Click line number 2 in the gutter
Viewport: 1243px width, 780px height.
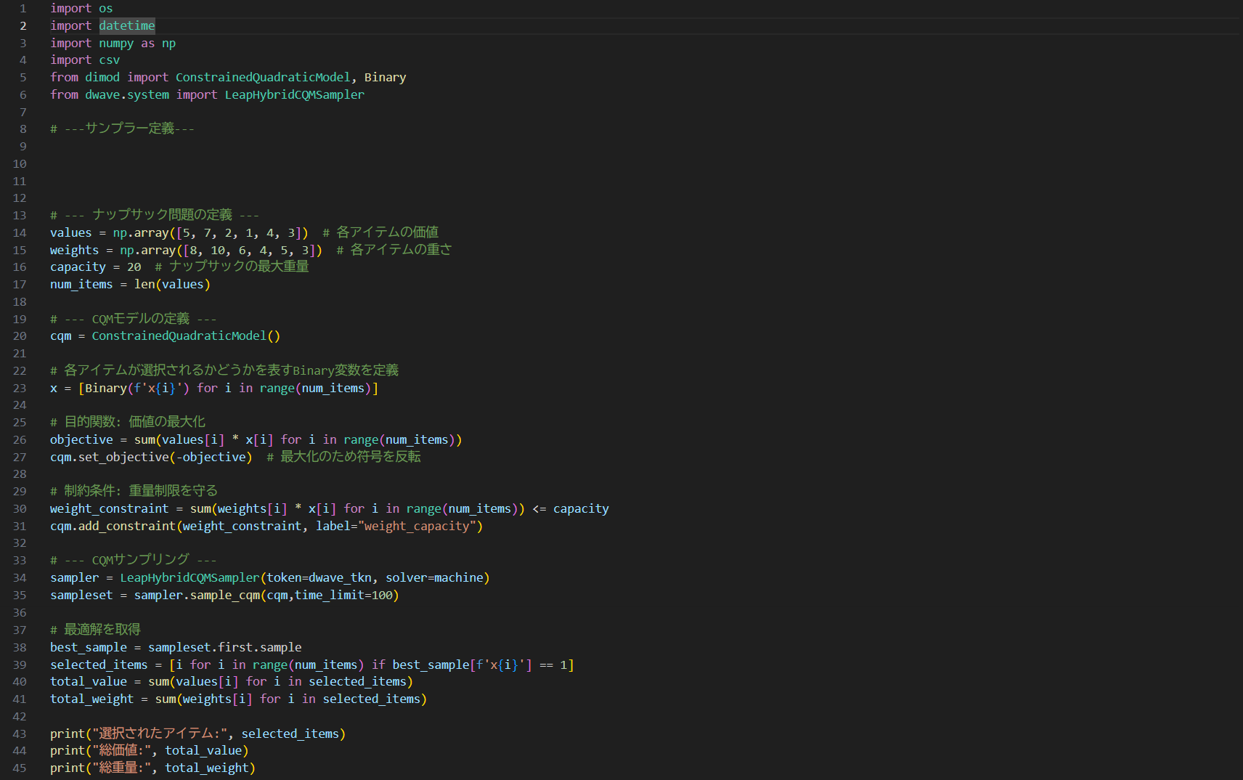click(23, 26)
